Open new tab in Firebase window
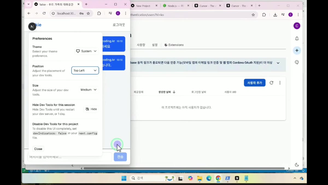This screenshot has width=328, height=185. coord(259,6)
